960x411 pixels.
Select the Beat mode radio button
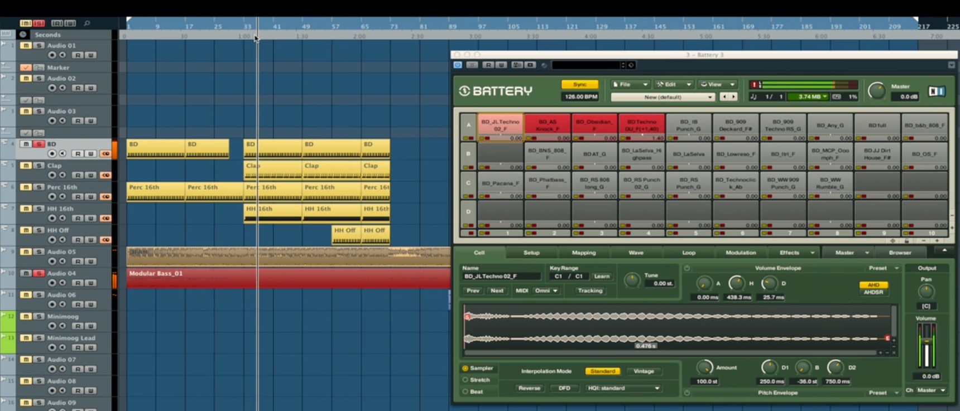coord(465,391)
